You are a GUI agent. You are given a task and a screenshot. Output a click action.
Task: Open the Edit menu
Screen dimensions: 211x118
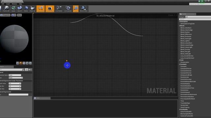click(x=3, y=4)
